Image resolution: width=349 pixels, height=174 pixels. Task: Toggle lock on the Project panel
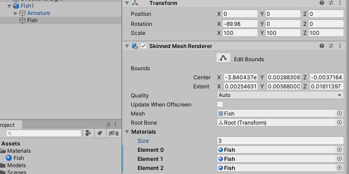(x=108, y=124)
